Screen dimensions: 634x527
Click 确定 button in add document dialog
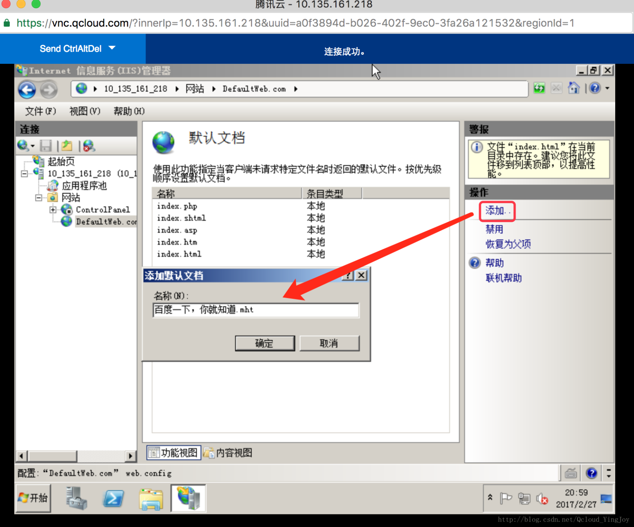[x=265, y=343]
